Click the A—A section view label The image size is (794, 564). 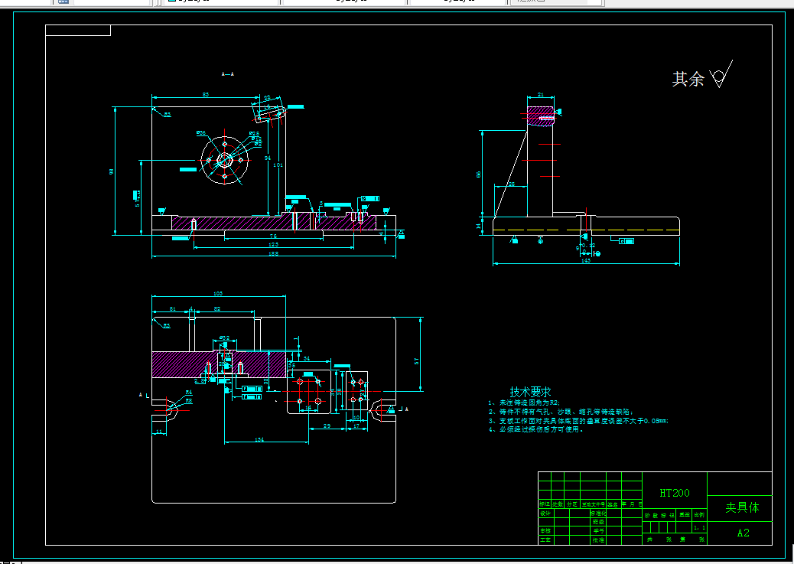228,74
